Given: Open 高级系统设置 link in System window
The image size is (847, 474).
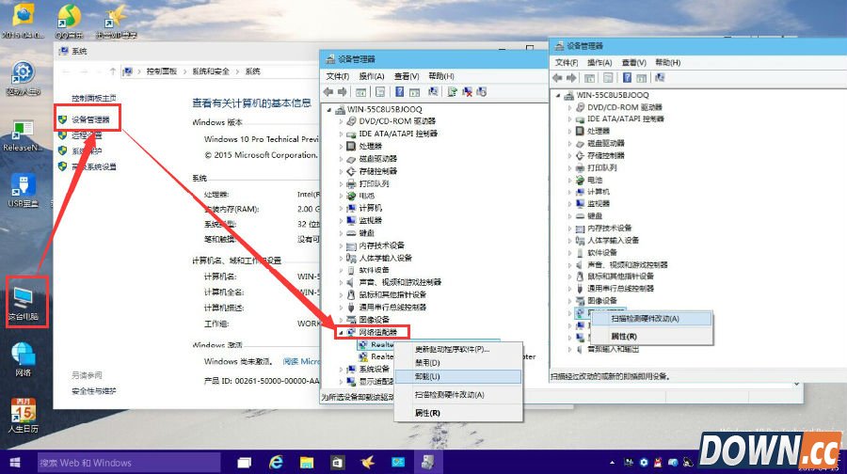Looking at the screenshot, I should coord(94,166).
